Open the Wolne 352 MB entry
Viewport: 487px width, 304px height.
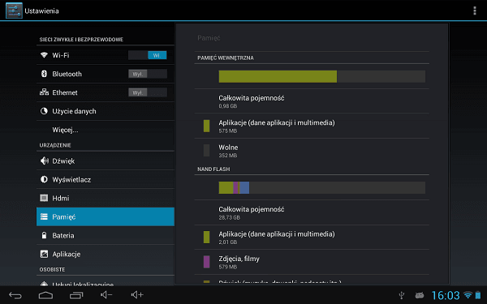click(312, 151)
